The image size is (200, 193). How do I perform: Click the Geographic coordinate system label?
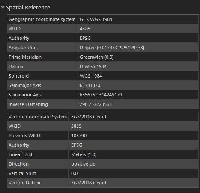42,19
